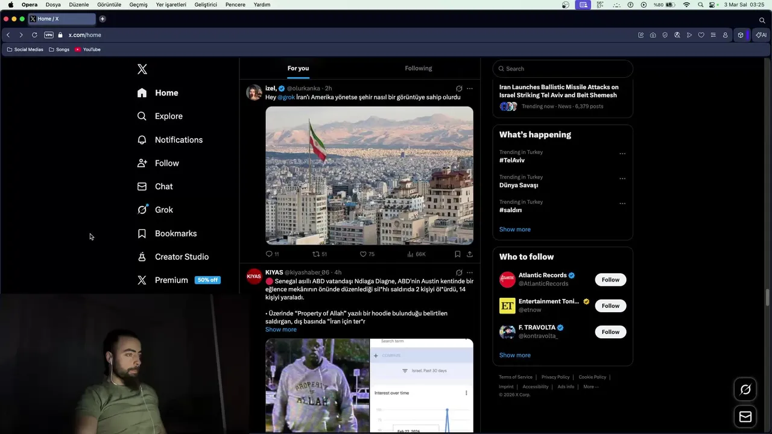Image resolution: width=772 pixels, height=434 pixels.
Task: Open more options for #TelAviv trend
Action: point(622,154)
